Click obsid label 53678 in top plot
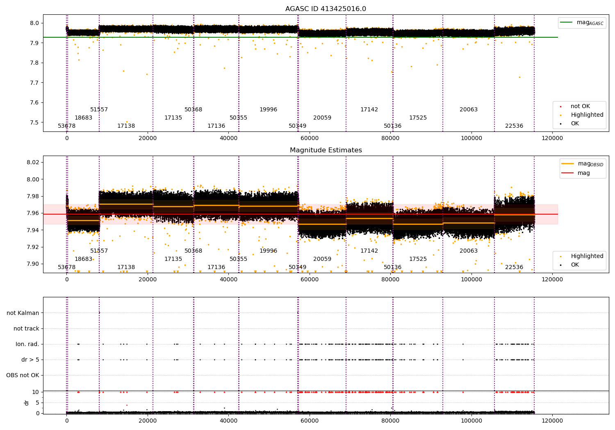Viewport: 615px width, 430px height. tap(66, 126)
